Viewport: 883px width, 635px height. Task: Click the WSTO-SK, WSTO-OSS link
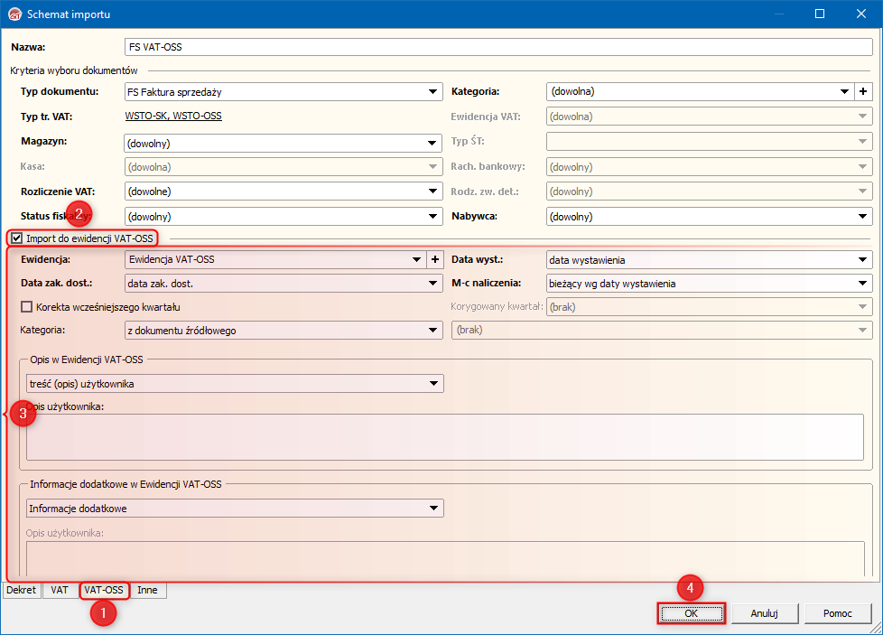click(173, 116)
